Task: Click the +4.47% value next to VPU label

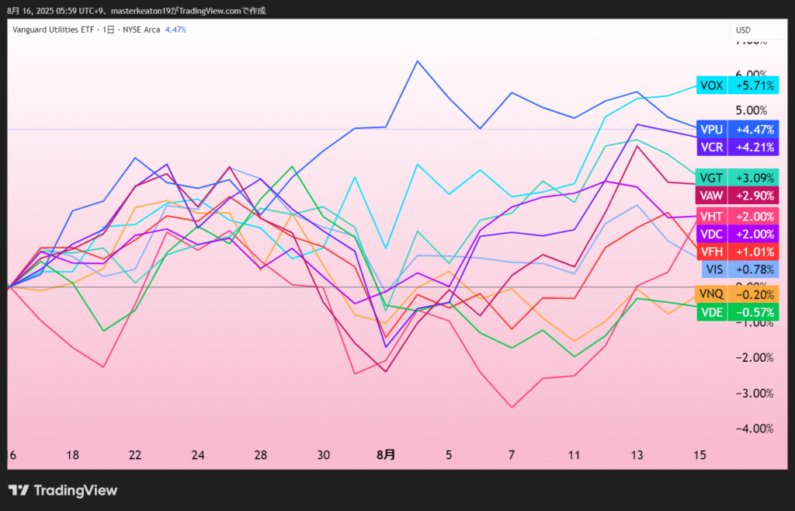Action: (x=753, y=129)
